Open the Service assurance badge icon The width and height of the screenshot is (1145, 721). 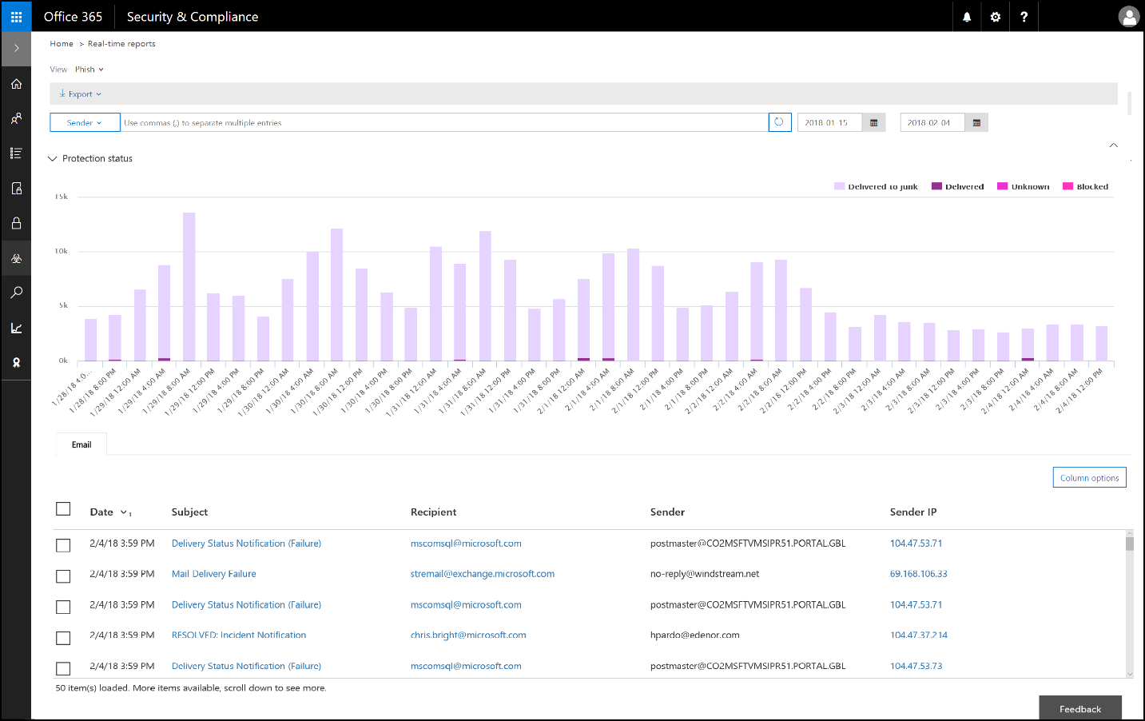tap(16, 362)
